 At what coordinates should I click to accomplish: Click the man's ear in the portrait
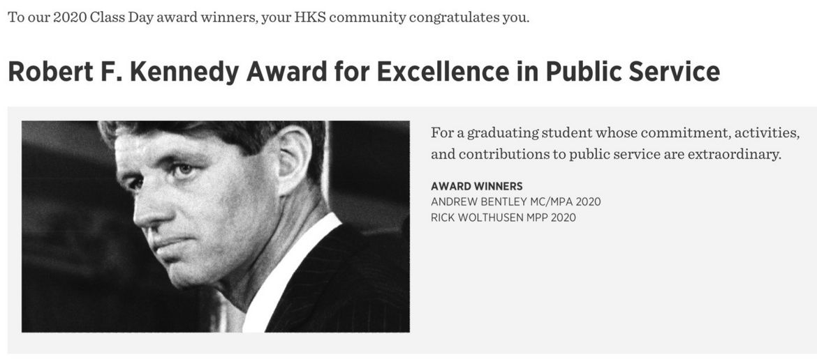click(293, 160)
